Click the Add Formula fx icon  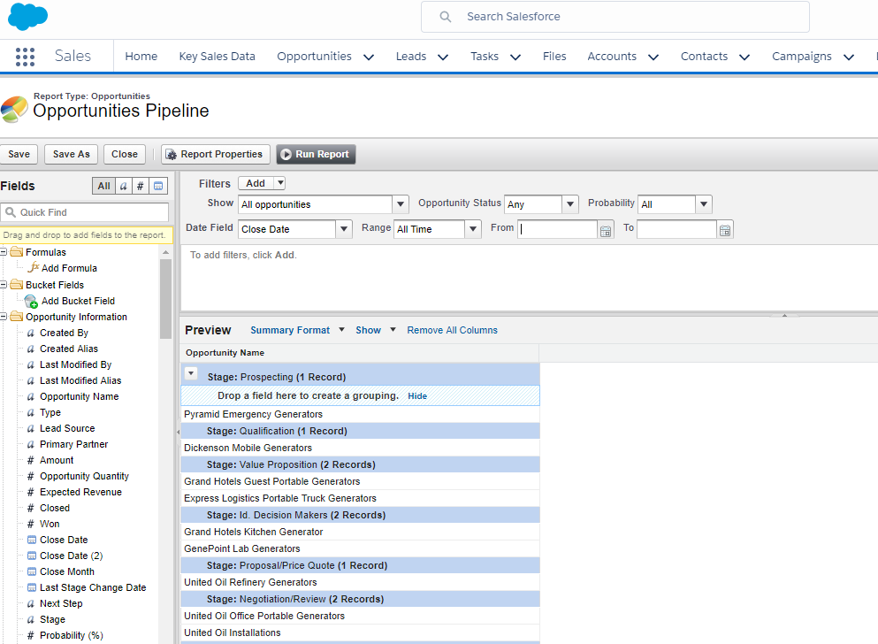(x=34, y=268)
